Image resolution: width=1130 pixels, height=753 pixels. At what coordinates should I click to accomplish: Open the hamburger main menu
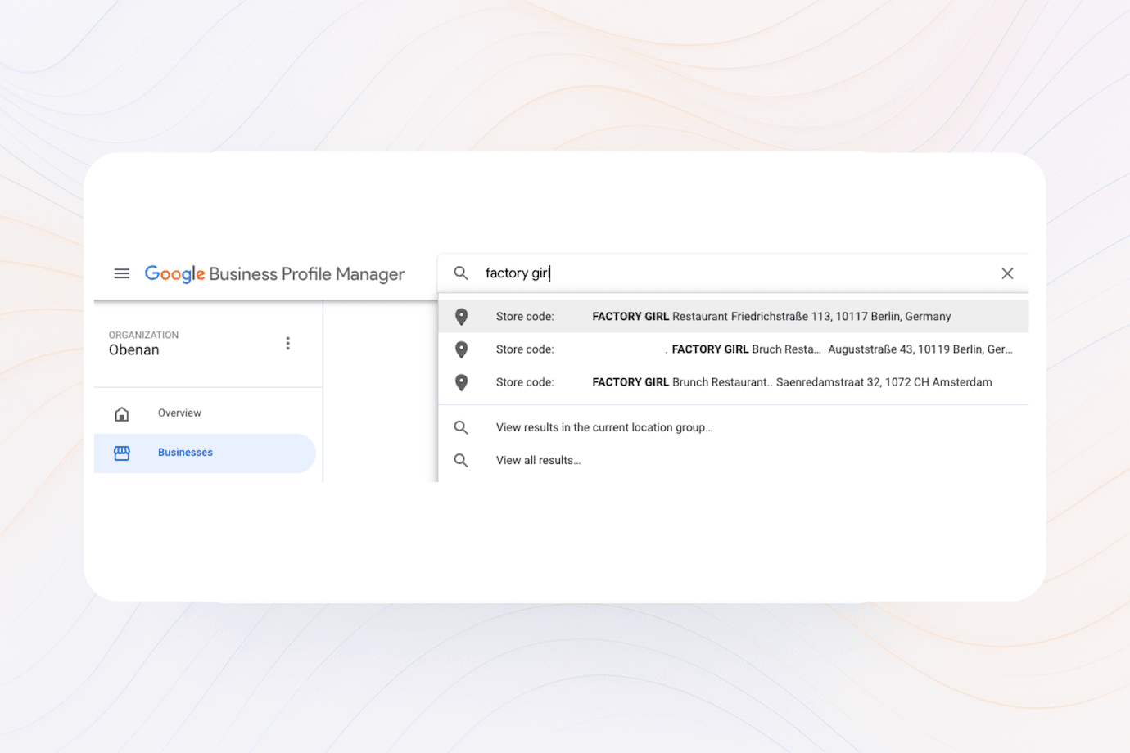pos(121,273)
